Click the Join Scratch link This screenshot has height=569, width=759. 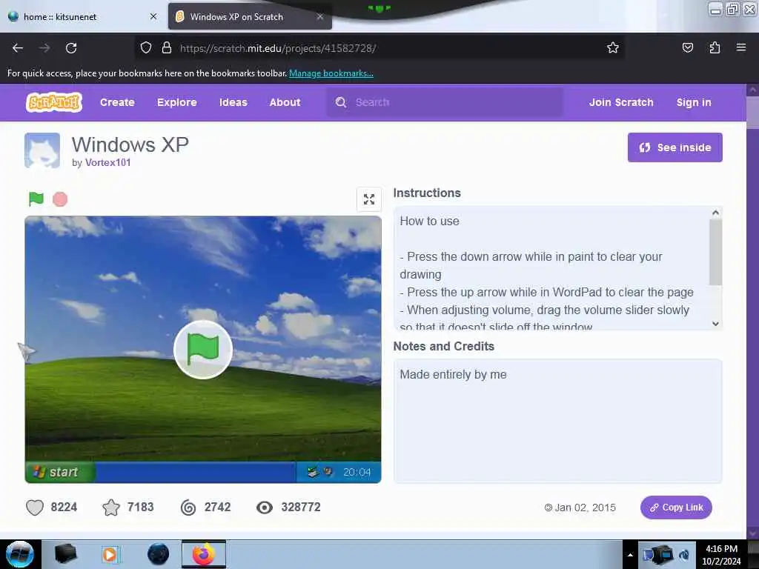tap(621, 102)
